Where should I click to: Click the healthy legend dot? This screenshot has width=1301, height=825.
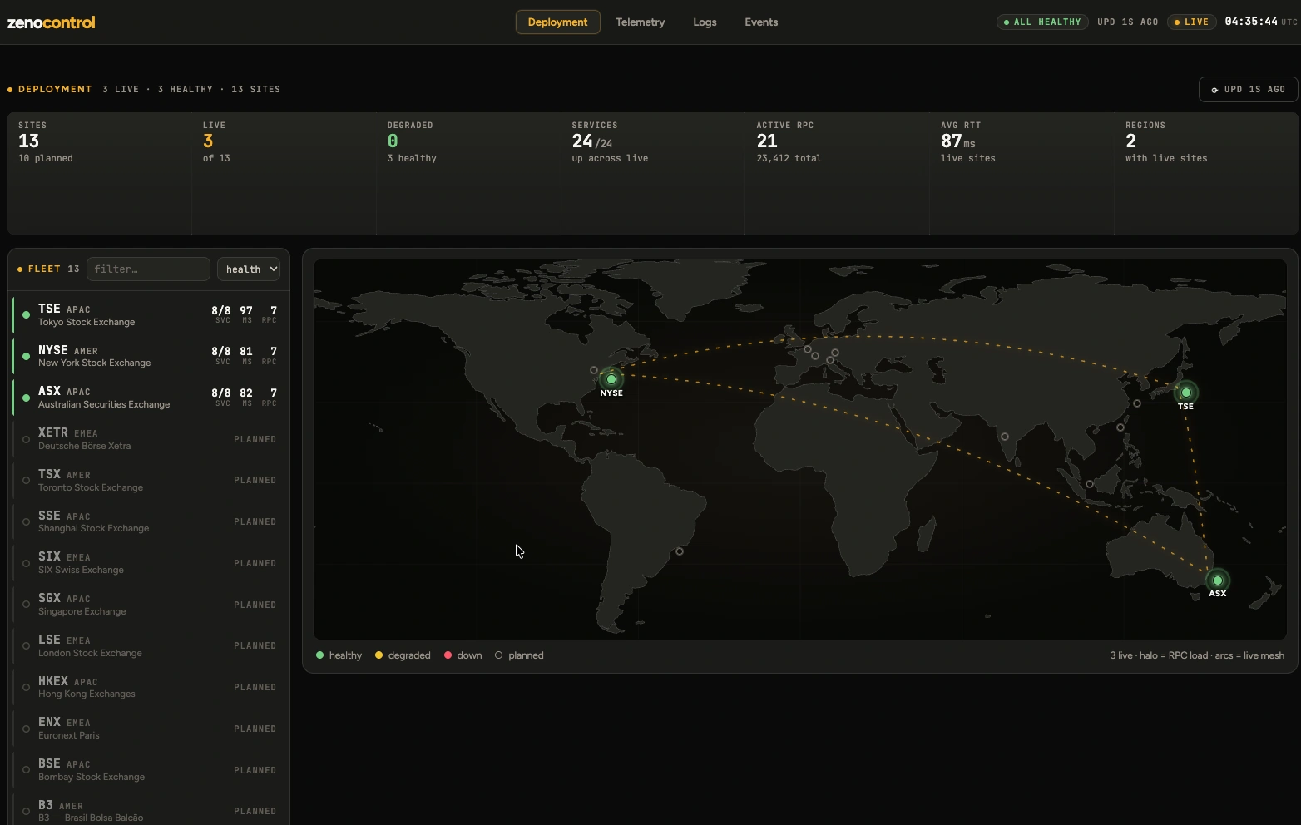click(319, 655)
